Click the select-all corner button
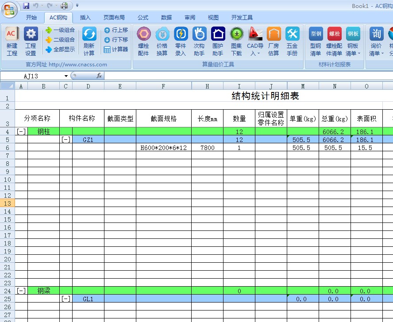 (x=7, y=86)
